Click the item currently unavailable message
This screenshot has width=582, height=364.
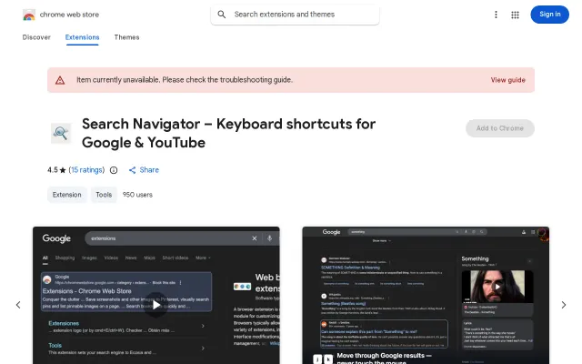pyautogui.click(x=185, y=80)
